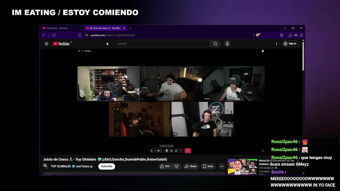Switch to the Emperador - YouTube tab
Viewport: 340px width, 191px height.
point(57,28)
